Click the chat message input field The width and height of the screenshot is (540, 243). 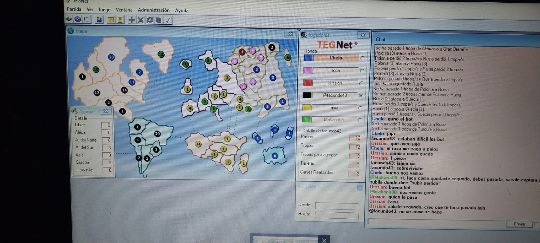point(435,222)
